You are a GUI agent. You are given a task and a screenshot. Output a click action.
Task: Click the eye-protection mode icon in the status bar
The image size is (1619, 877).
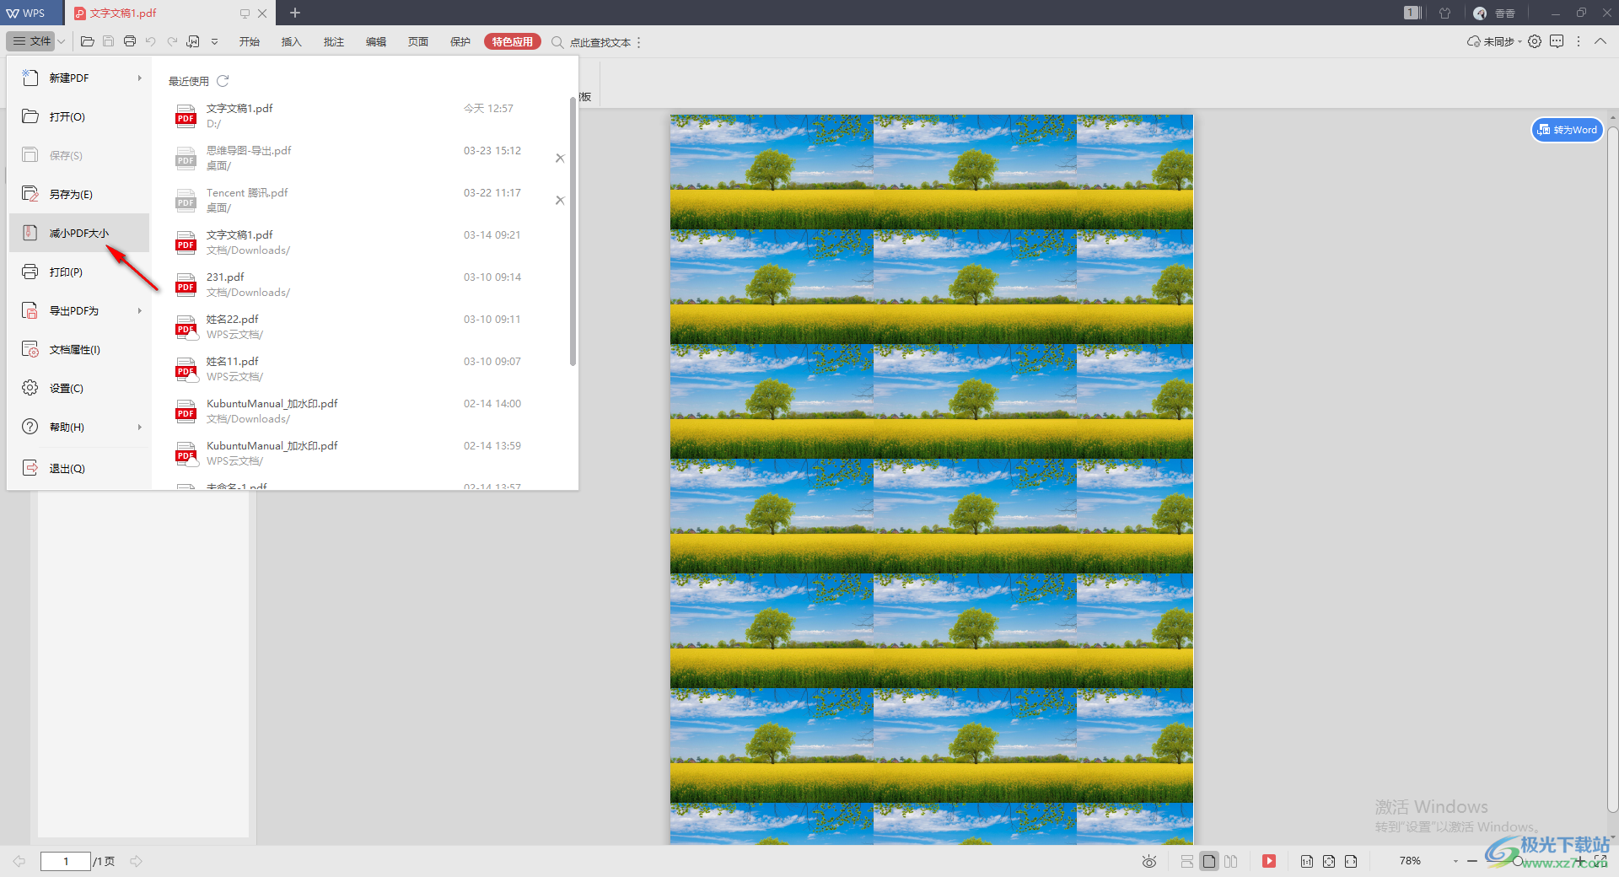1148,861
